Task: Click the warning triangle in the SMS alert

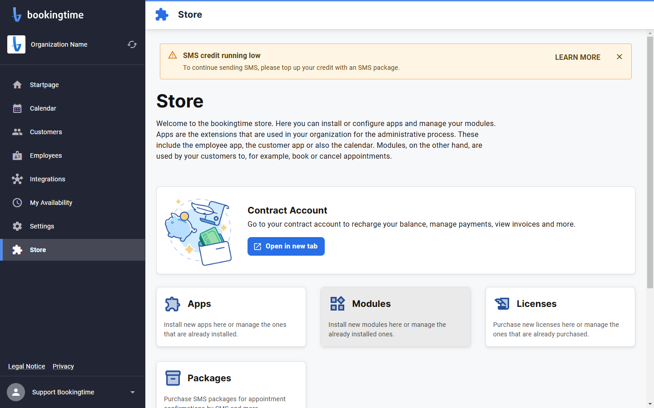Action: (x=173, y=55)
